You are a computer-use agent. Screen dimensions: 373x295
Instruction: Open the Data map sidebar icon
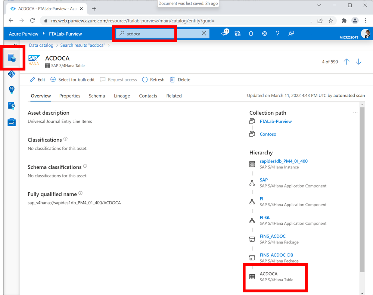coord(12,74)
